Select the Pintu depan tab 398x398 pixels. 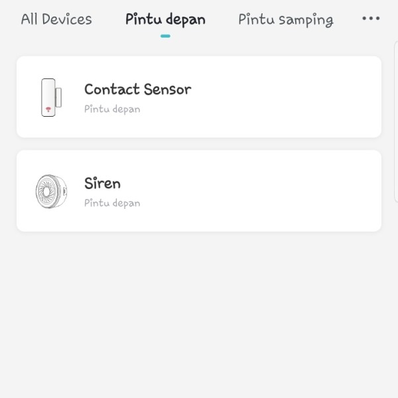click(165, 20)
